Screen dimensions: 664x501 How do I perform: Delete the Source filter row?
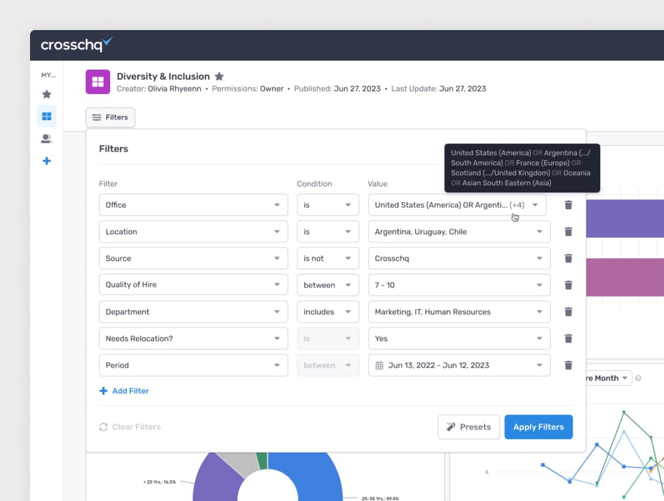pos(568,258)
